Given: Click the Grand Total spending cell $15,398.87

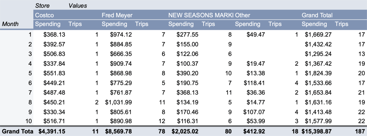Looking at the screenshot, I should click(x=317, y=131).
